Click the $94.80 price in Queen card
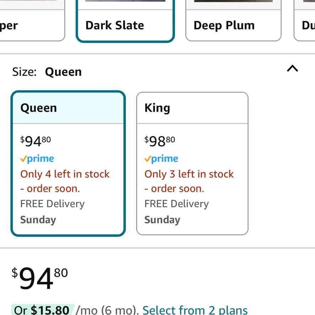315x315 pixels. tap(36, 141)
